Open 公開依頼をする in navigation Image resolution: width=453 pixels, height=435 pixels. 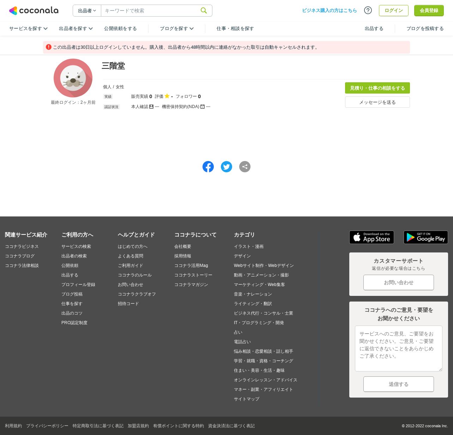point(120,29)
